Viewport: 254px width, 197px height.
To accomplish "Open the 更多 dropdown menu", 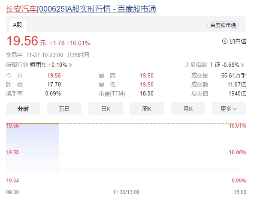I will coord(229,109).
